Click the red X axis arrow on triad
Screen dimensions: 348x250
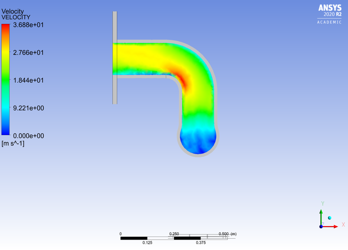[x=331, y=226]
